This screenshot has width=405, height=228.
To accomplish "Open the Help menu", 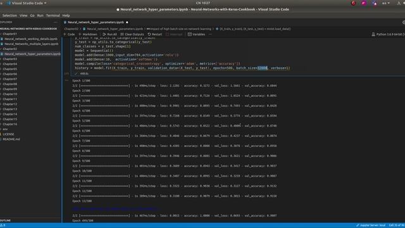I will click(66, 15).
